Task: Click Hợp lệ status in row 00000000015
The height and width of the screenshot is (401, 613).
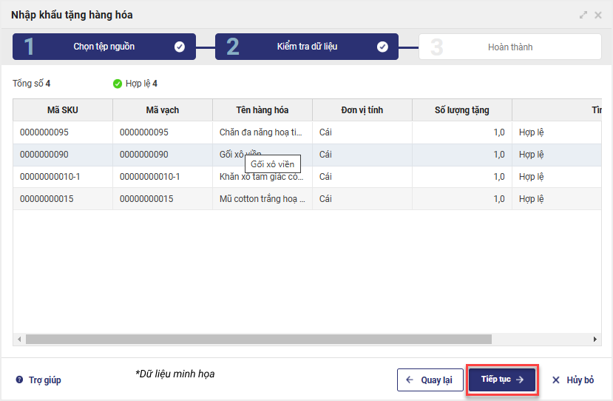Action: click(532, 199)
